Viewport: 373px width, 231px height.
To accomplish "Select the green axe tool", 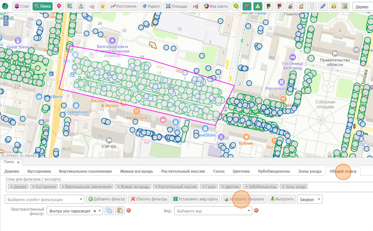I will pos(269,6).
